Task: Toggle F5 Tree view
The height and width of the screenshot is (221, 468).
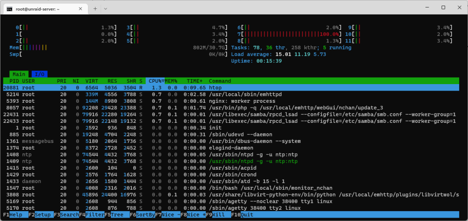Action: tap(117, 215)
